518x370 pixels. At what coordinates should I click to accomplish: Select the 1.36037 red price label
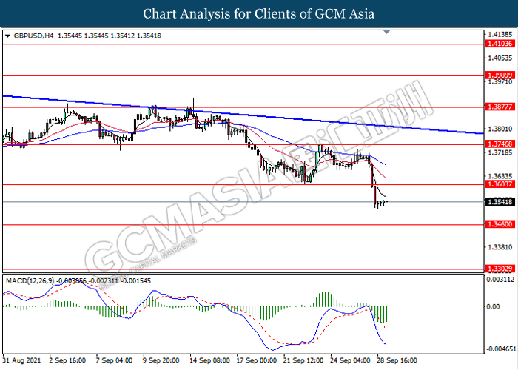click(499, 184)
